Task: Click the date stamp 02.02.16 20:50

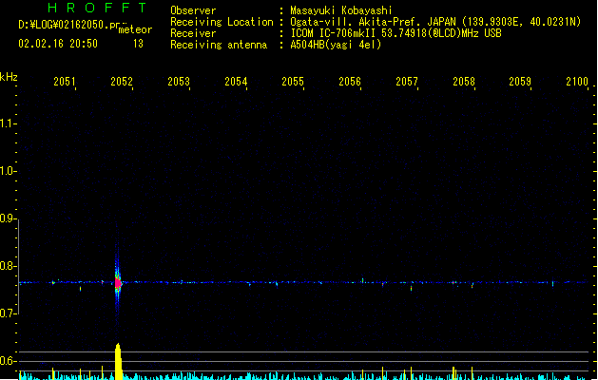Action: [x=58, y=44]
